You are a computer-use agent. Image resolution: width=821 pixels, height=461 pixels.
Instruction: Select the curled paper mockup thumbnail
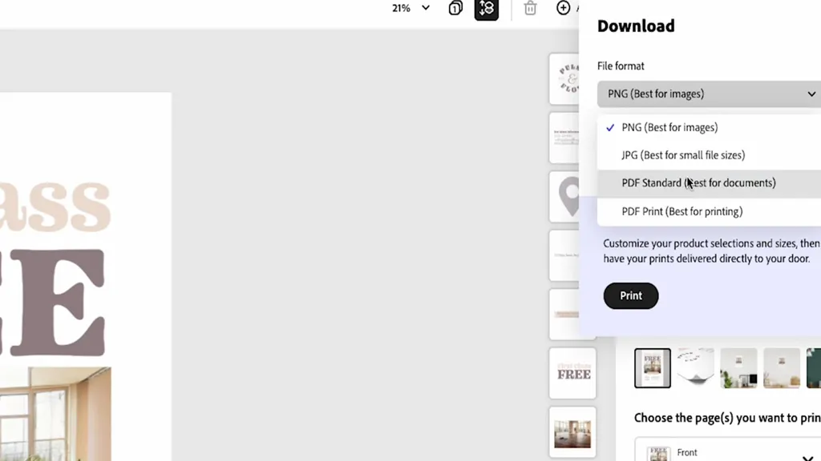pos(695,368)
